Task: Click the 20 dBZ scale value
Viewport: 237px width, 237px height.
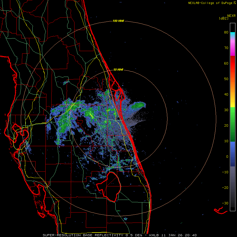Action: click(226, 126)
